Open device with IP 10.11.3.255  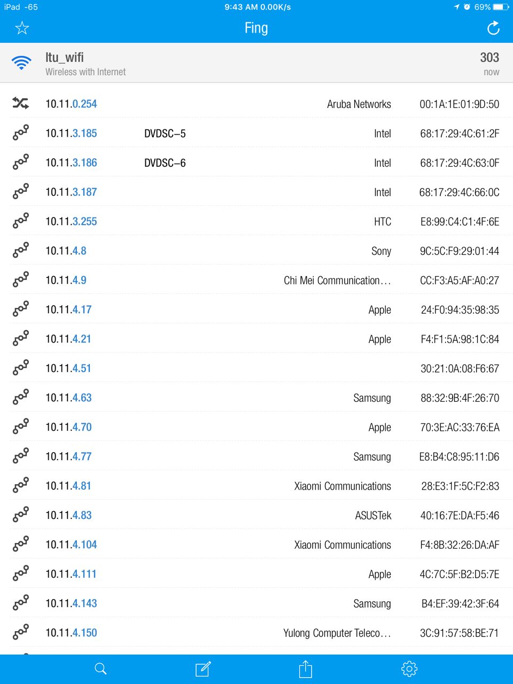[71, 221]
